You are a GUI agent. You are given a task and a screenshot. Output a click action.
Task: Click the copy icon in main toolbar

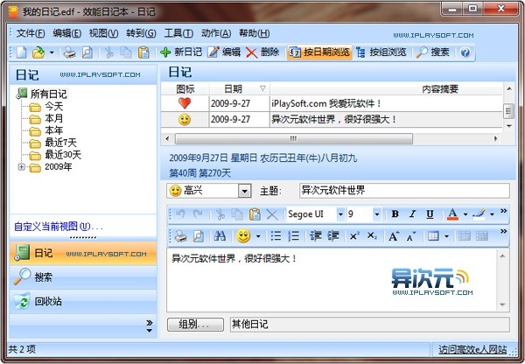point(126,52)
